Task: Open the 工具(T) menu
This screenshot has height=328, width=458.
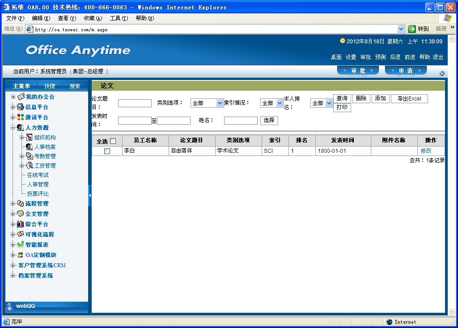Action: point(119,18)
